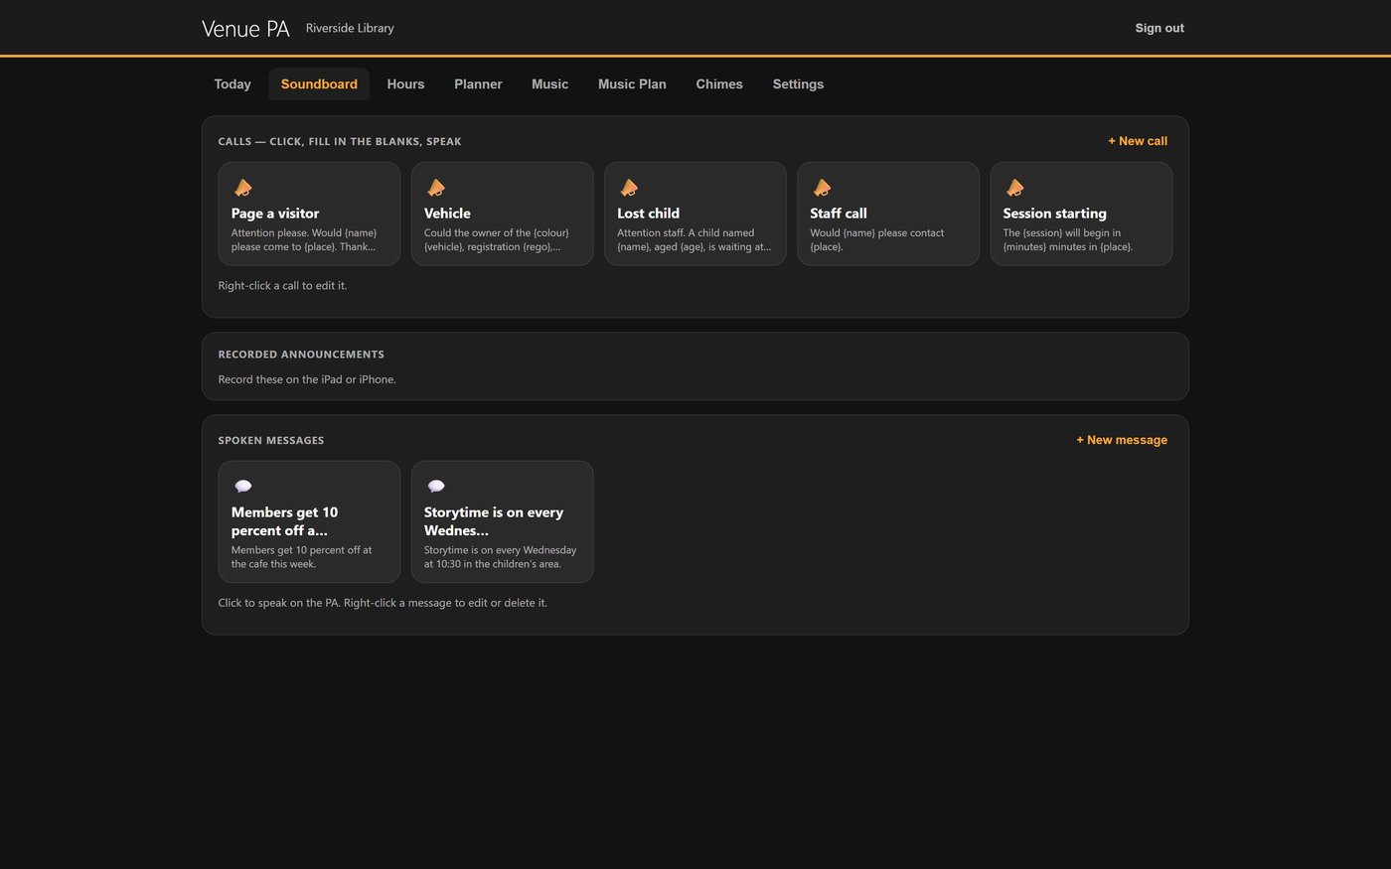1391x869 pixels.
Task: Click the 'Session starting' card title
Action: coord(1054,214)
